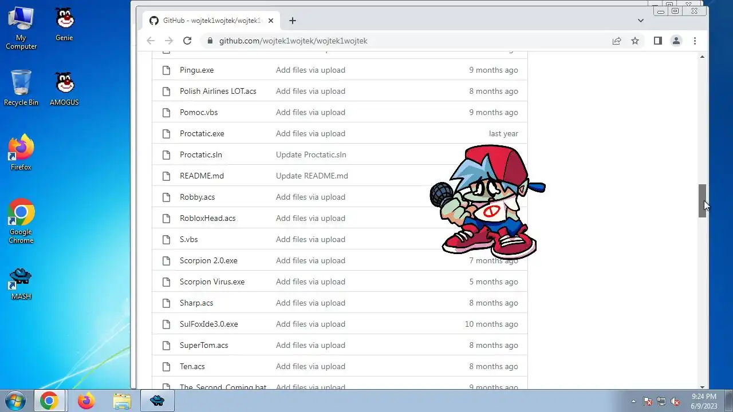Screen dimensions: 733x412
Task: Open Firefox from the taskbar
Action: (x=86, y=401)
